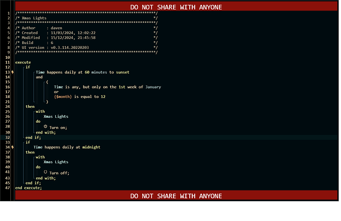
Task: Click the first "then" keyword on line 24
Action: click(30, 107)
